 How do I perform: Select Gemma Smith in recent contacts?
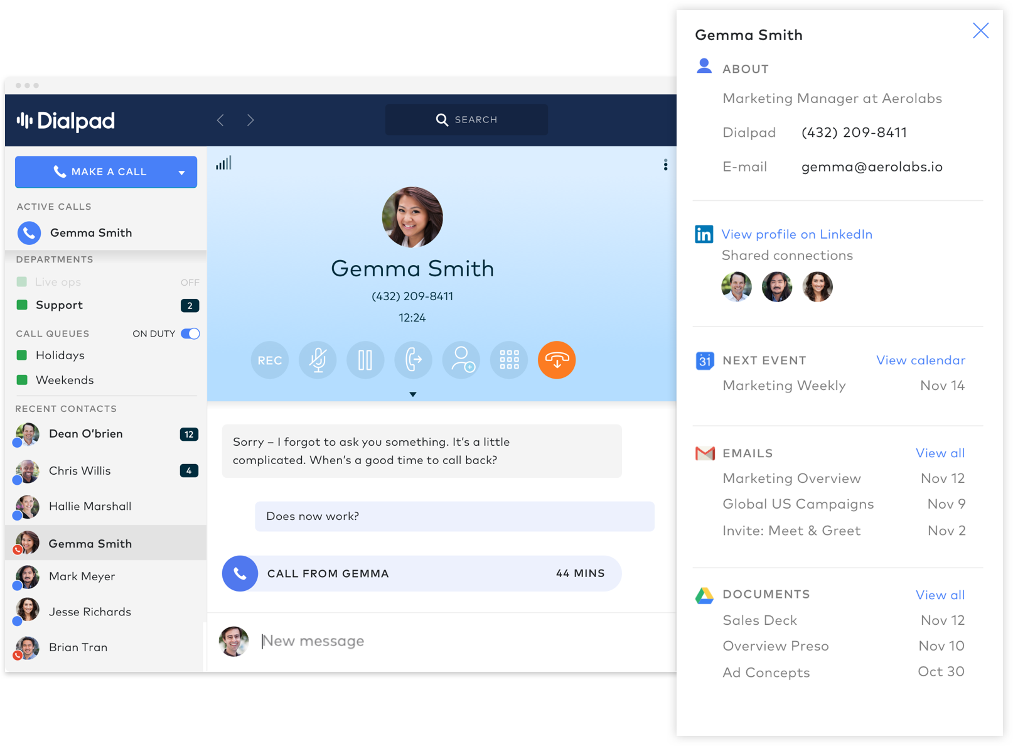(105, 543)
